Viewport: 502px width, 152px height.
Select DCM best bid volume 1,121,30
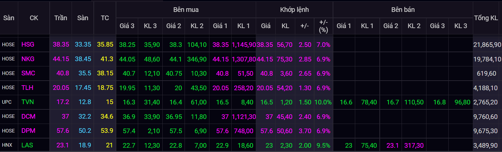point(244,116)
